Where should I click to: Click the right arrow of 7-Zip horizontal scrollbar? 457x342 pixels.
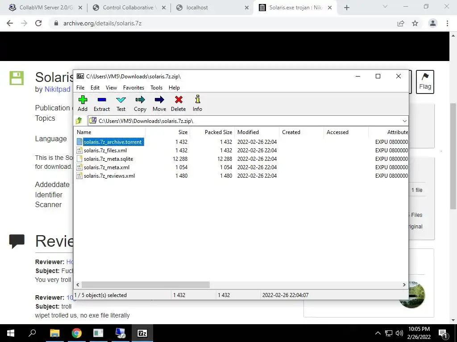pos(404,285)
